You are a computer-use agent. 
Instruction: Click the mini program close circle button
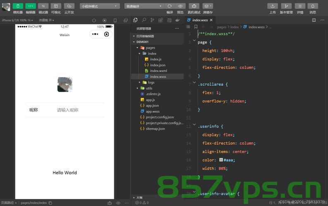click(x=106, y=34)
